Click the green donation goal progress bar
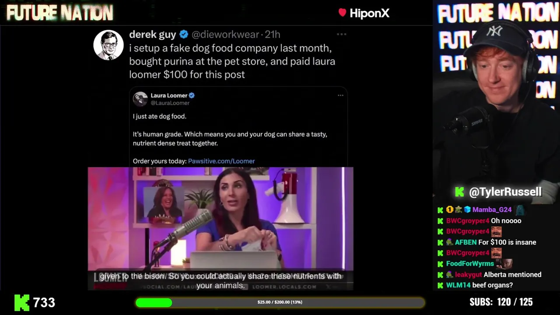The image size is (560, 315). [280, 302]
